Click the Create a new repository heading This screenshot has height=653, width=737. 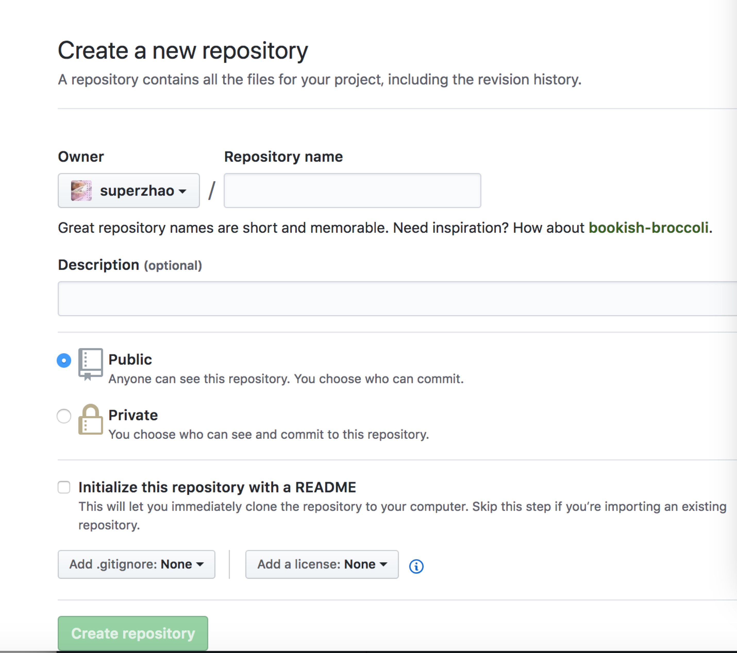point(183,50)
